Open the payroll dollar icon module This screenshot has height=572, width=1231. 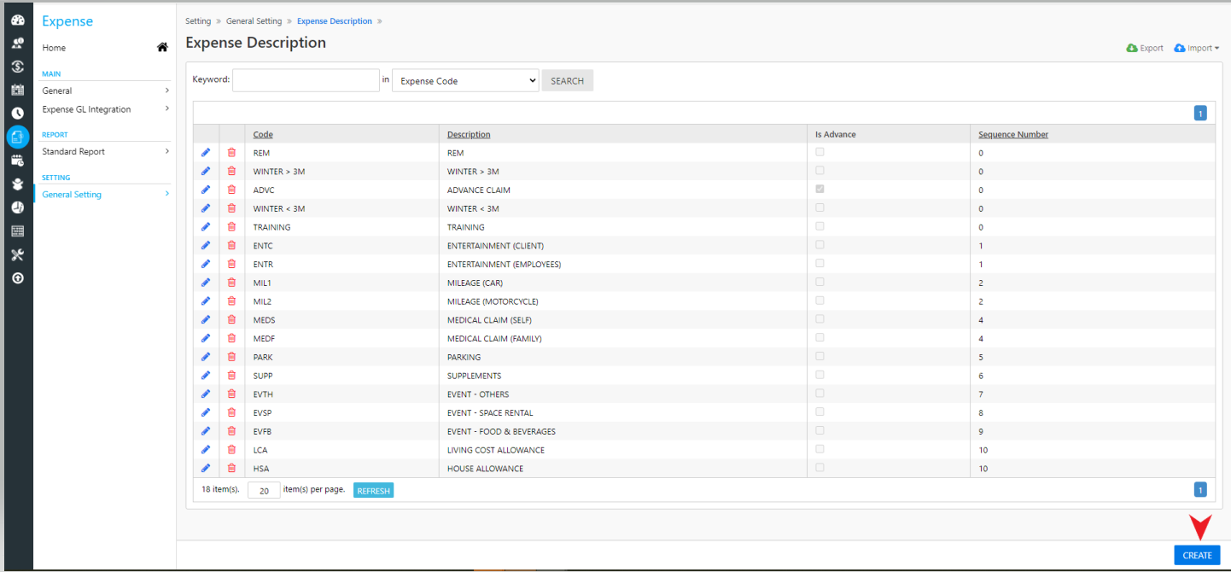[17, 67]
